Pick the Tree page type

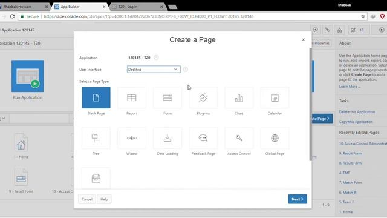(x=96, y=138)
